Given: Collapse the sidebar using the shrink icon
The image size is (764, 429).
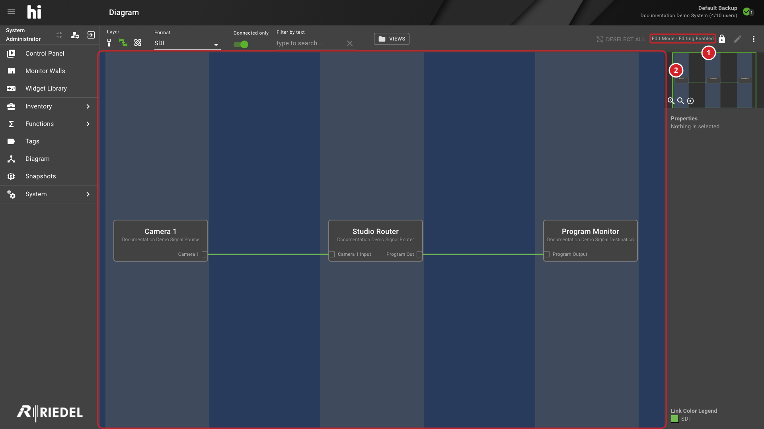Looking at the screenshot, I should pos(59,35).
